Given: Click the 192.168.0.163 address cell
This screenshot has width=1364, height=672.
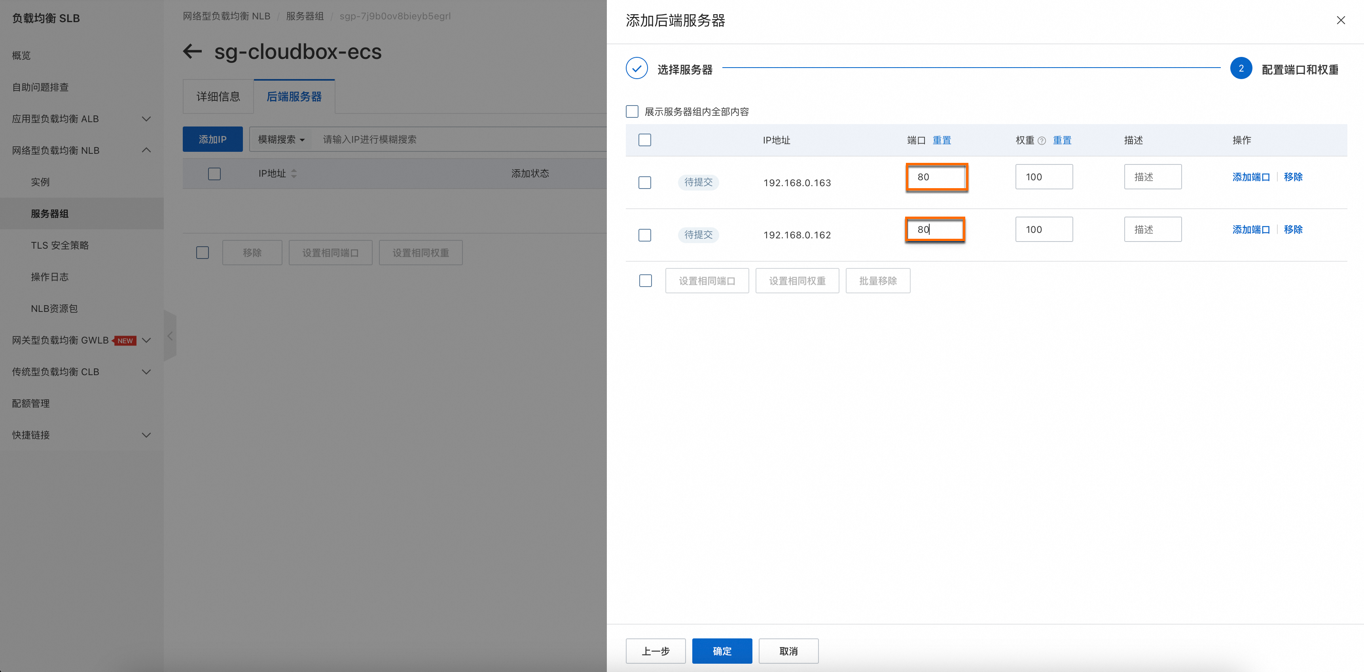Looking at the screenshot, I should pyautogui.click(x=797, y=183).
